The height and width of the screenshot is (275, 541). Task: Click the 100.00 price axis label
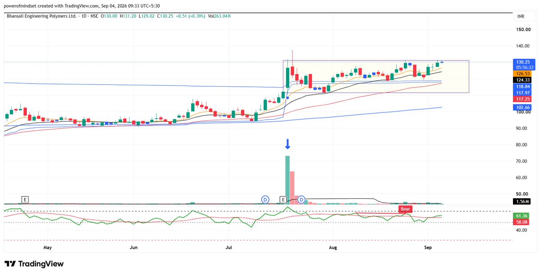(523, 112)
